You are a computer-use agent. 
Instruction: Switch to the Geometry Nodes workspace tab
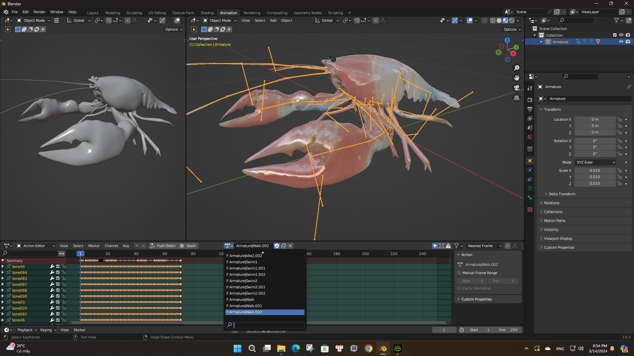point(307,13)
